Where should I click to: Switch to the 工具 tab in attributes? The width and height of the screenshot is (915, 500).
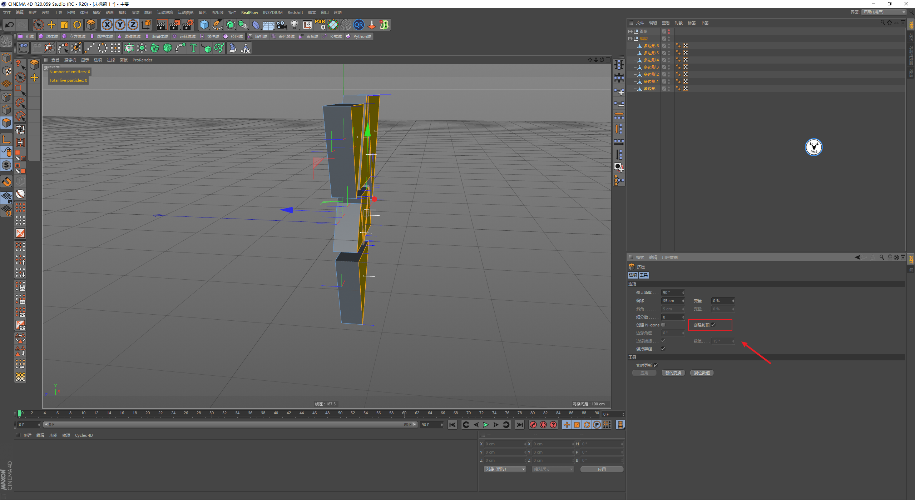644,275
